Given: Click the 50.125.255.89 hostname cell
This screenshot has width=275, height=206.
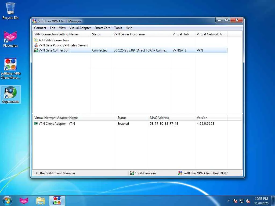Looking at the screenshot, I should (x=140, y=50).
